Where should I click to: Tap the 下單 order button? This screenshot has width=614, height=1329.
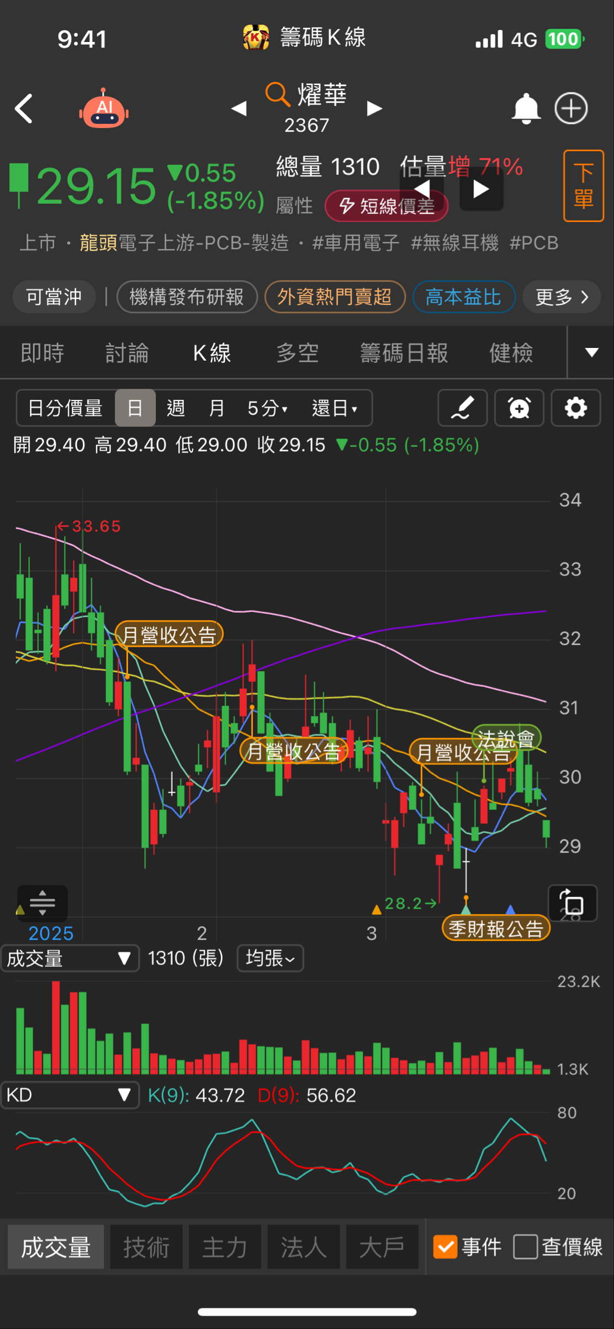584,186
